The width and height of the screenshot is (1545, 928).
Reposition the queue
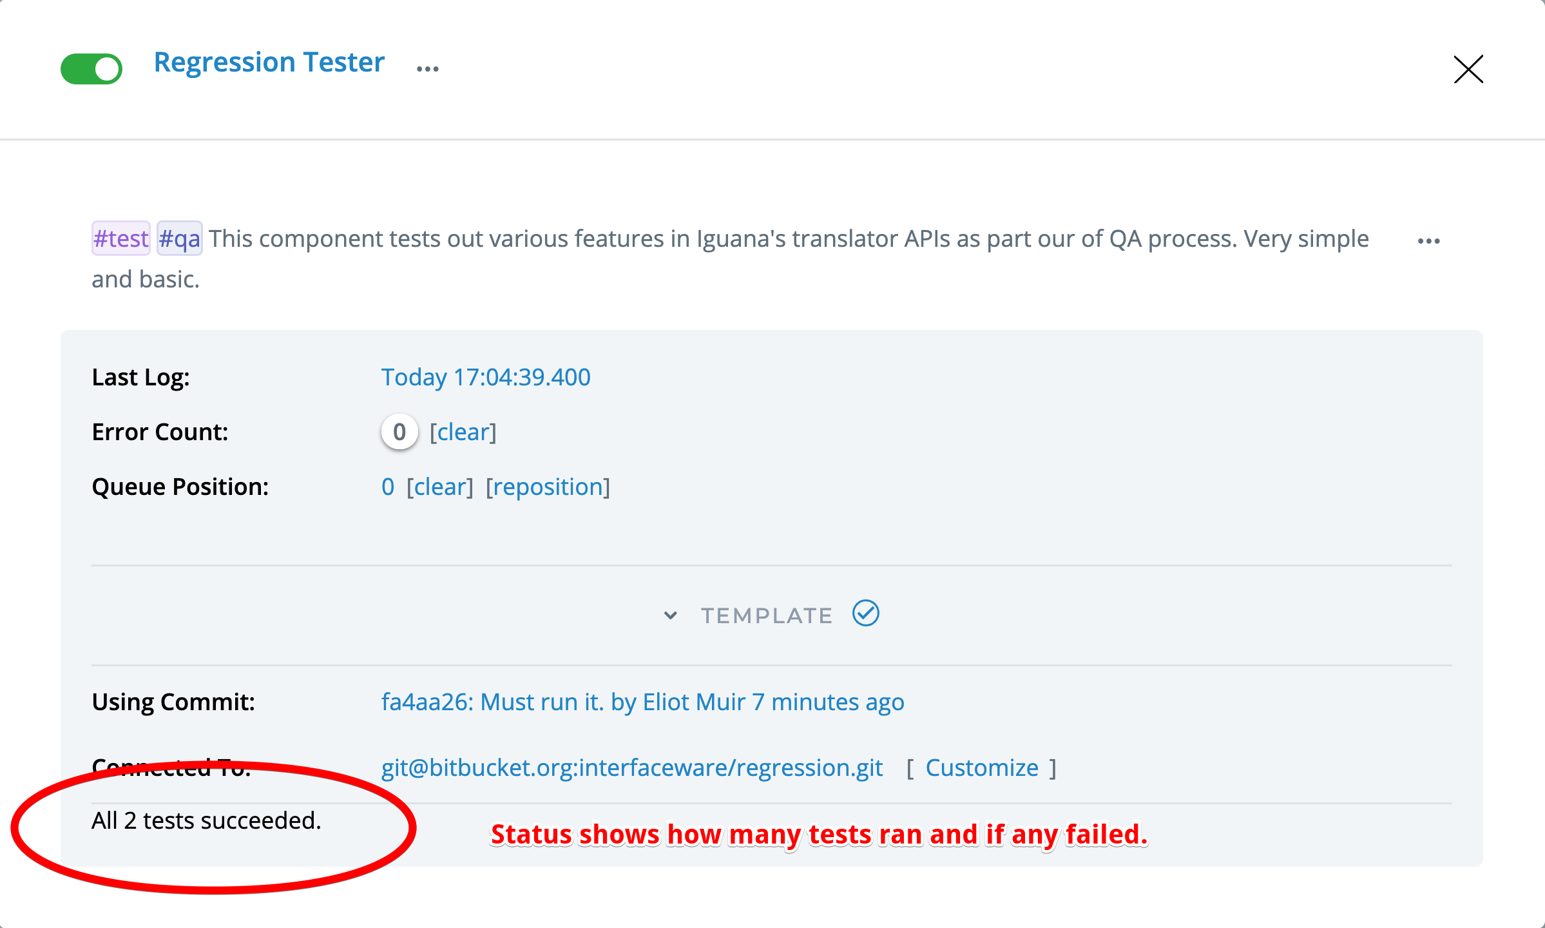pyautogui.click(x=547, y=487)
